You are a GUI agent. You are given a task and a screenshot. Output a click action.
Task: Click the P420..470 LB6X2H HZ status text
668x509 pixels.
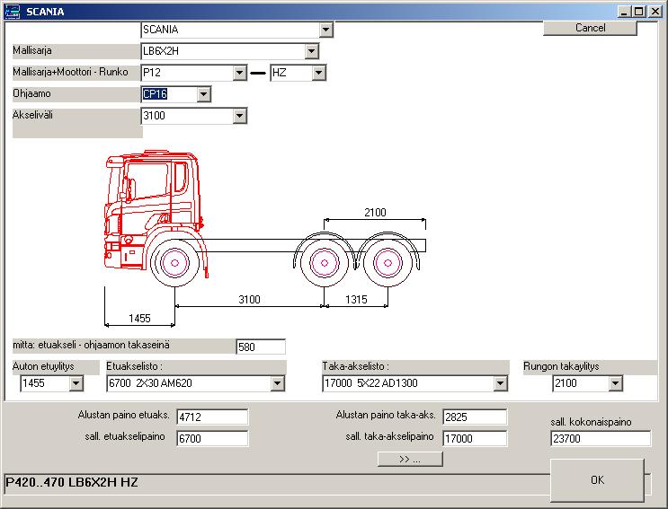[x=72, y=482]
